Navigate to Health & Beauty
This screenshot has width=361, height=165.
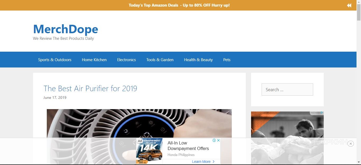point(198,60)
